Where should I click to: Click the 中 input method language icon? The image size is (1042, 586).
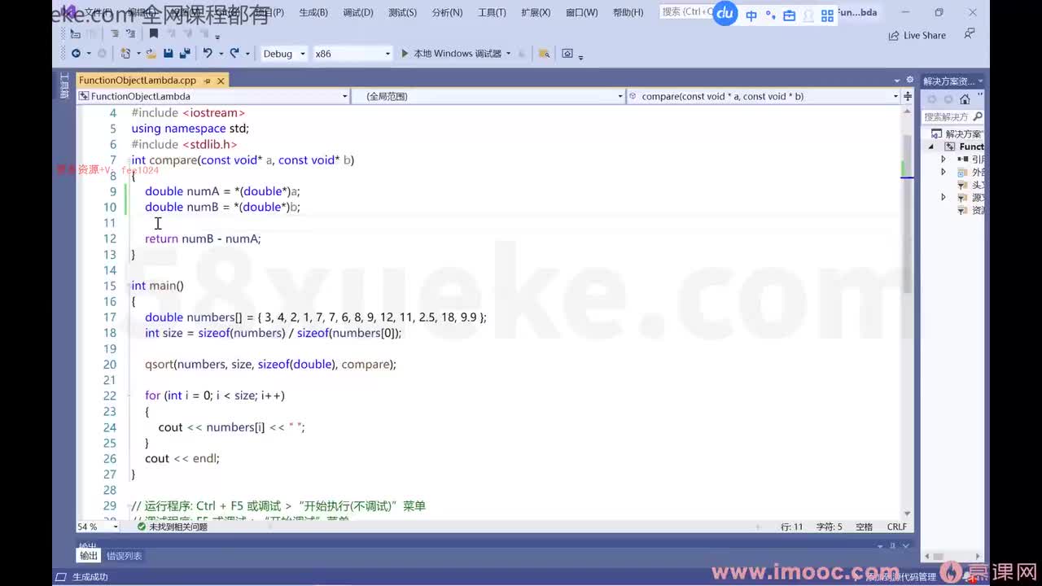(751, 15)
